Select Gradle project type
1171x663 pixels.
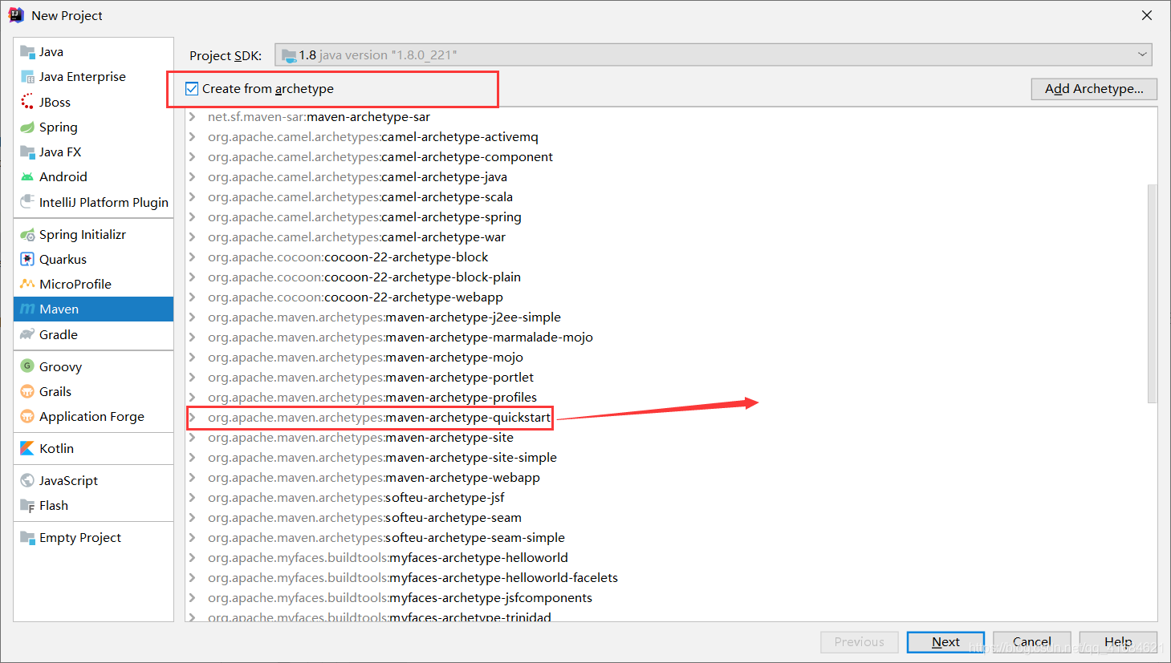(93, 334)
